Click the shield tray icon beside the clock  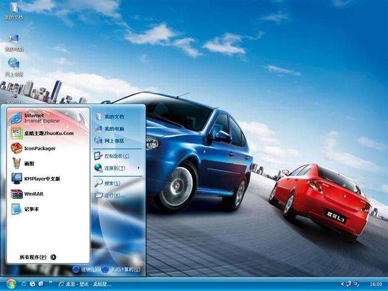[356, 284]
